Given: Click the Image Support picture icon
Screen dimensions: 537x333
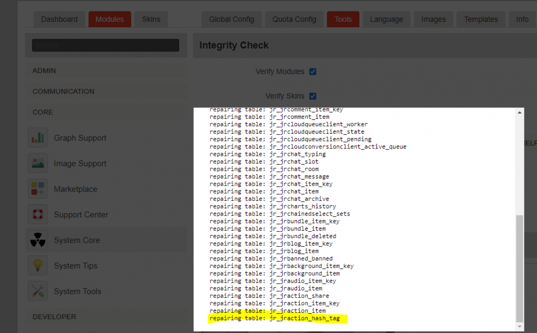Looking at the screenshot, I should pos(38,163).
